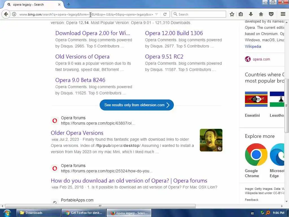Click the keyboard tray icon

[253, 213]
